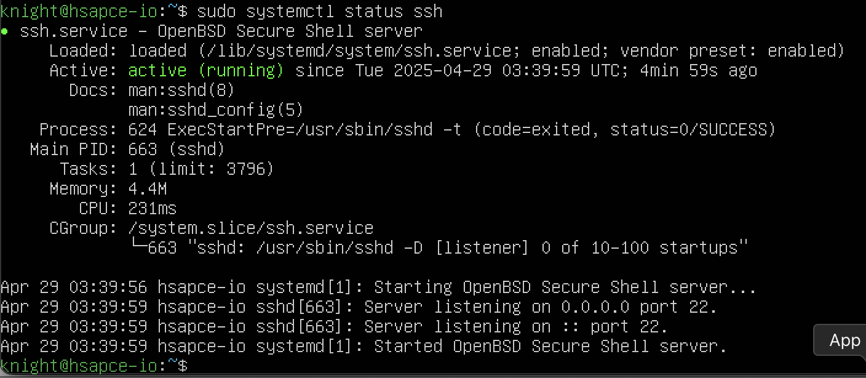The height and width of the screenshot is (378, 866).
Task: Click the 'Started OpenBSD Secure Shell server' log line
Action: (363, 347)
